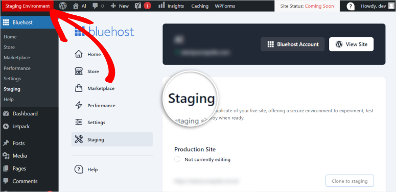Image resolution: width=396 pixels, height=192 pixels.
Task: Click the Bluehost grid icon in WordPress sidebar
Action: click(6, 22)
